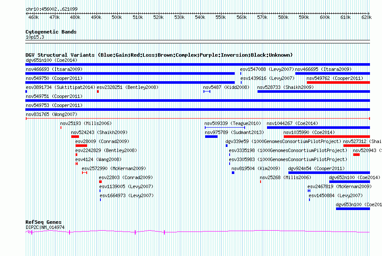Click the blue bar under dgv653n100

tap(353, 209)
